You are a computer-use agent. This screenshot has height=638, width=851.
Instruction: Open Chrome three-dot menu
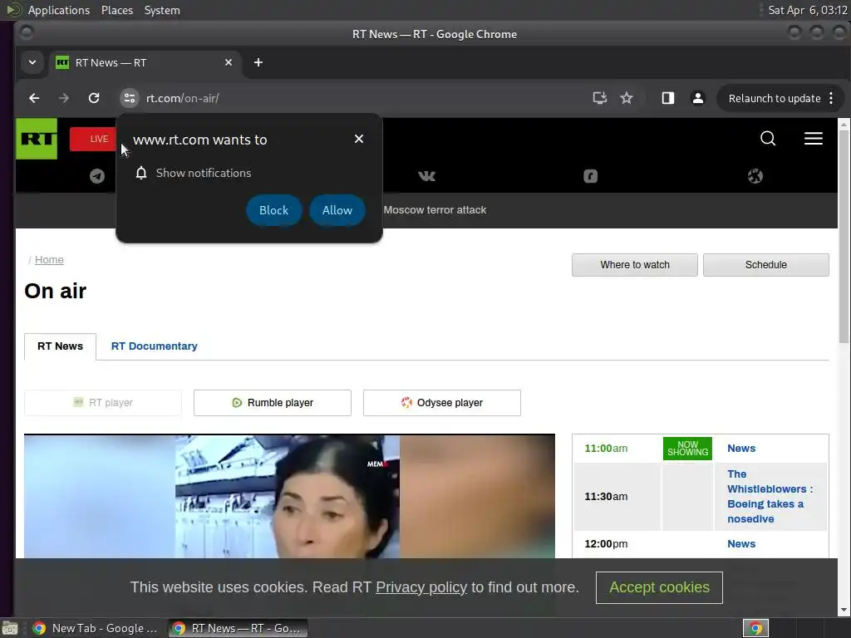tap(831, 98)
